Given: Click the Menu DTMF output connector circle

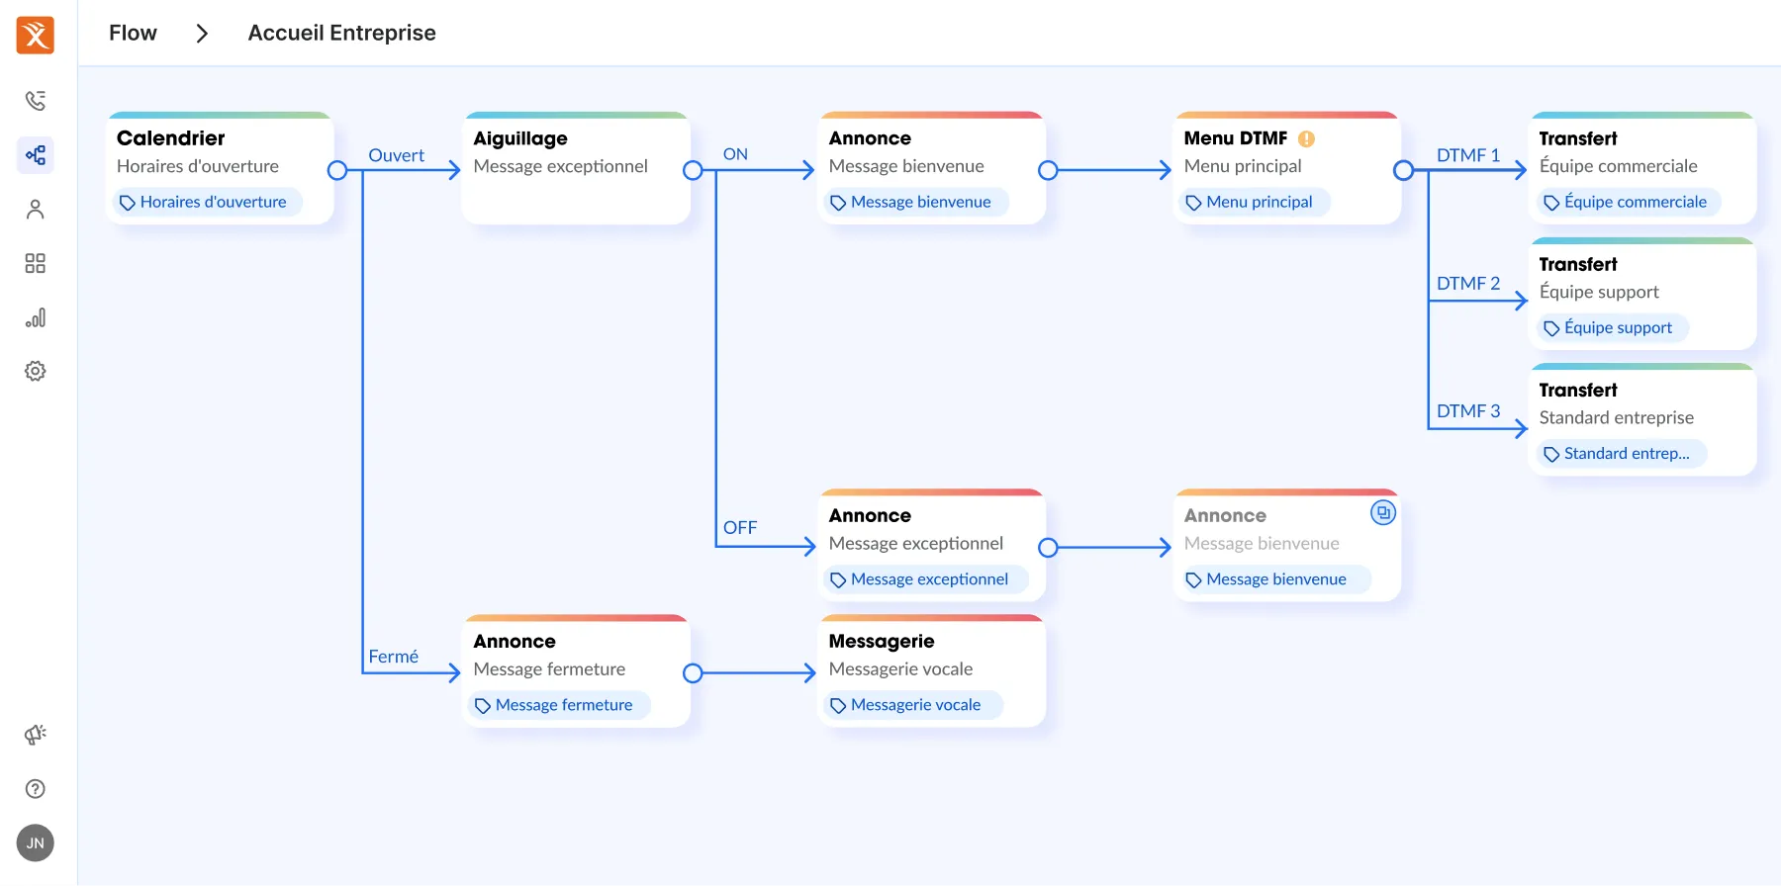Looking at the screenshot, I should pos(1403,170).
